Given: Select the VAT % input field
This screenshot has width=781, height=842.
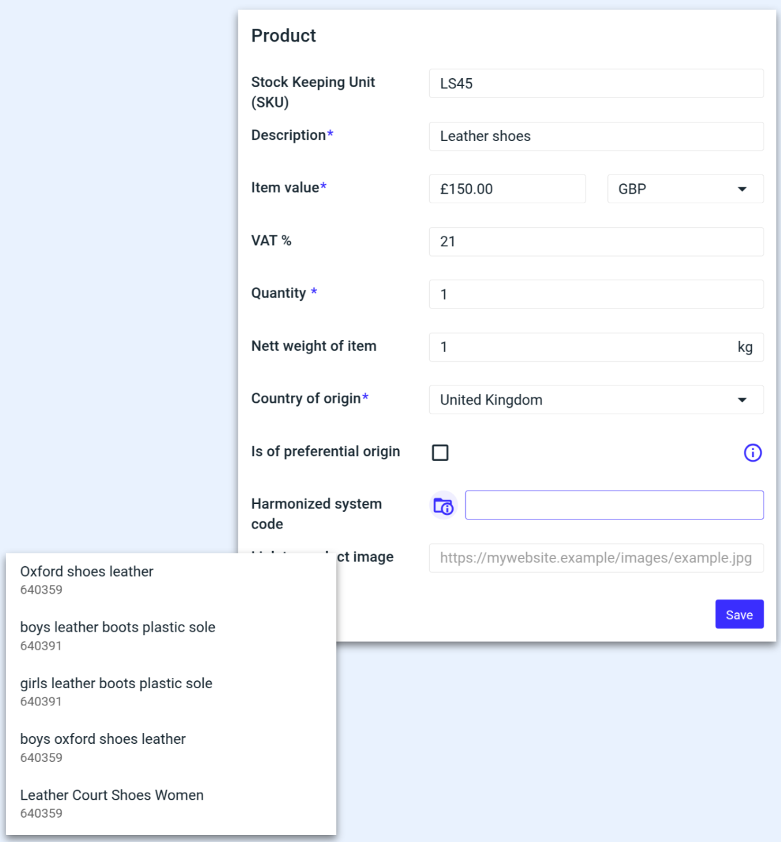Looking at the screenshot, I should pyautogui.click(x=595, y=242).
